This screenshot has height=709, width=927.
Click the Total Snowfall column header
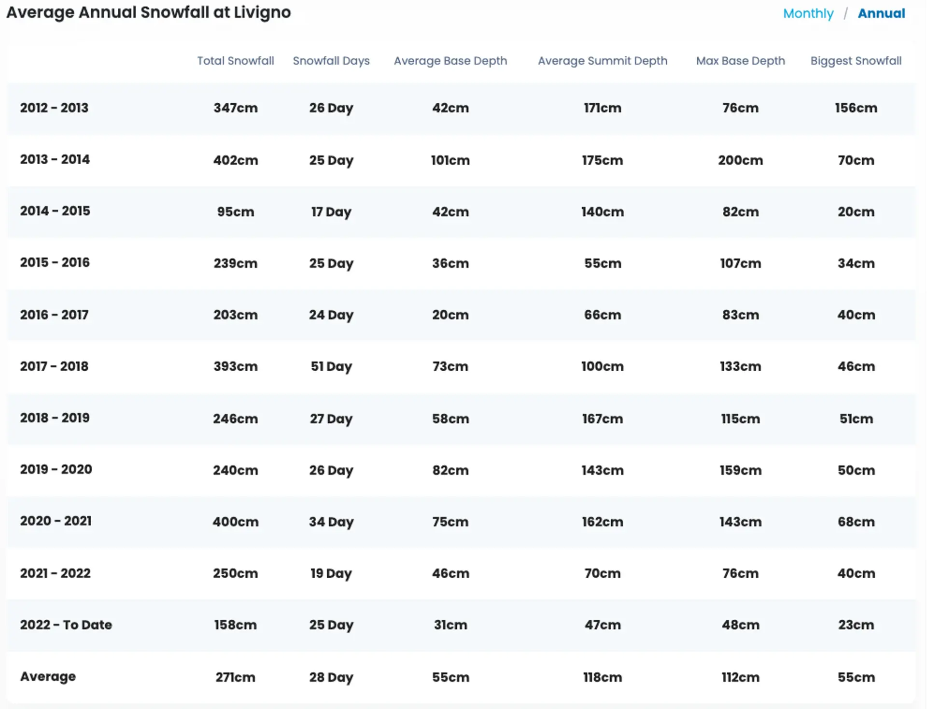tap(235, 61)
